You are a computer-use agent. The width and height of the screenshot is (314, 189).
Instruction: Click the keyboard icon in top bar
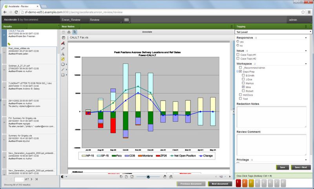[x=126, y=20]
